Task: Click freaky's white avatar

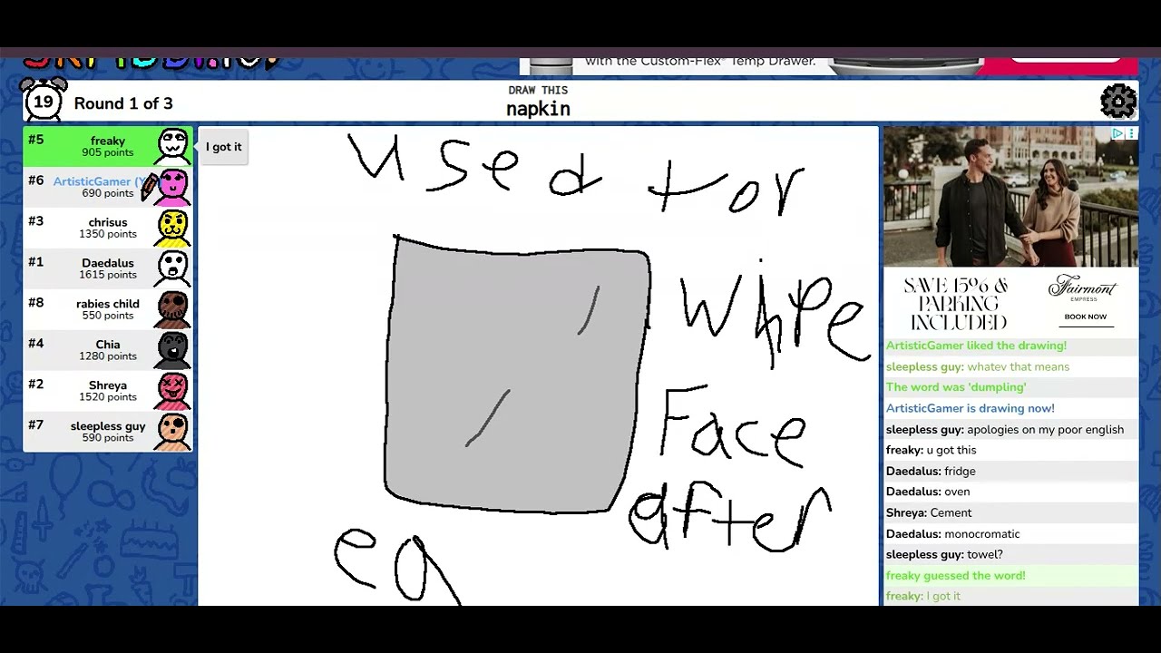Action: (x=172, y=145)
